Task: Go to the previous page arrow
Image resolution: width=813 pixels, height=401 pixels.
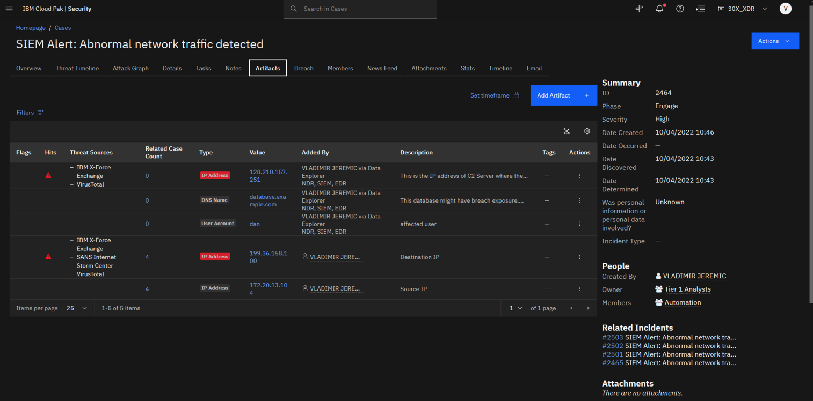Action: click(x=571, y=308)
